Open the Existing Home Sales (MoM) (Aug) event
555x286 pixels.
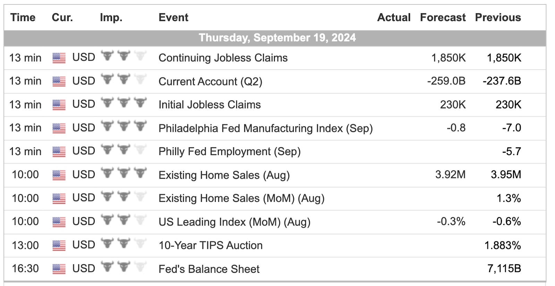[241, 198]
